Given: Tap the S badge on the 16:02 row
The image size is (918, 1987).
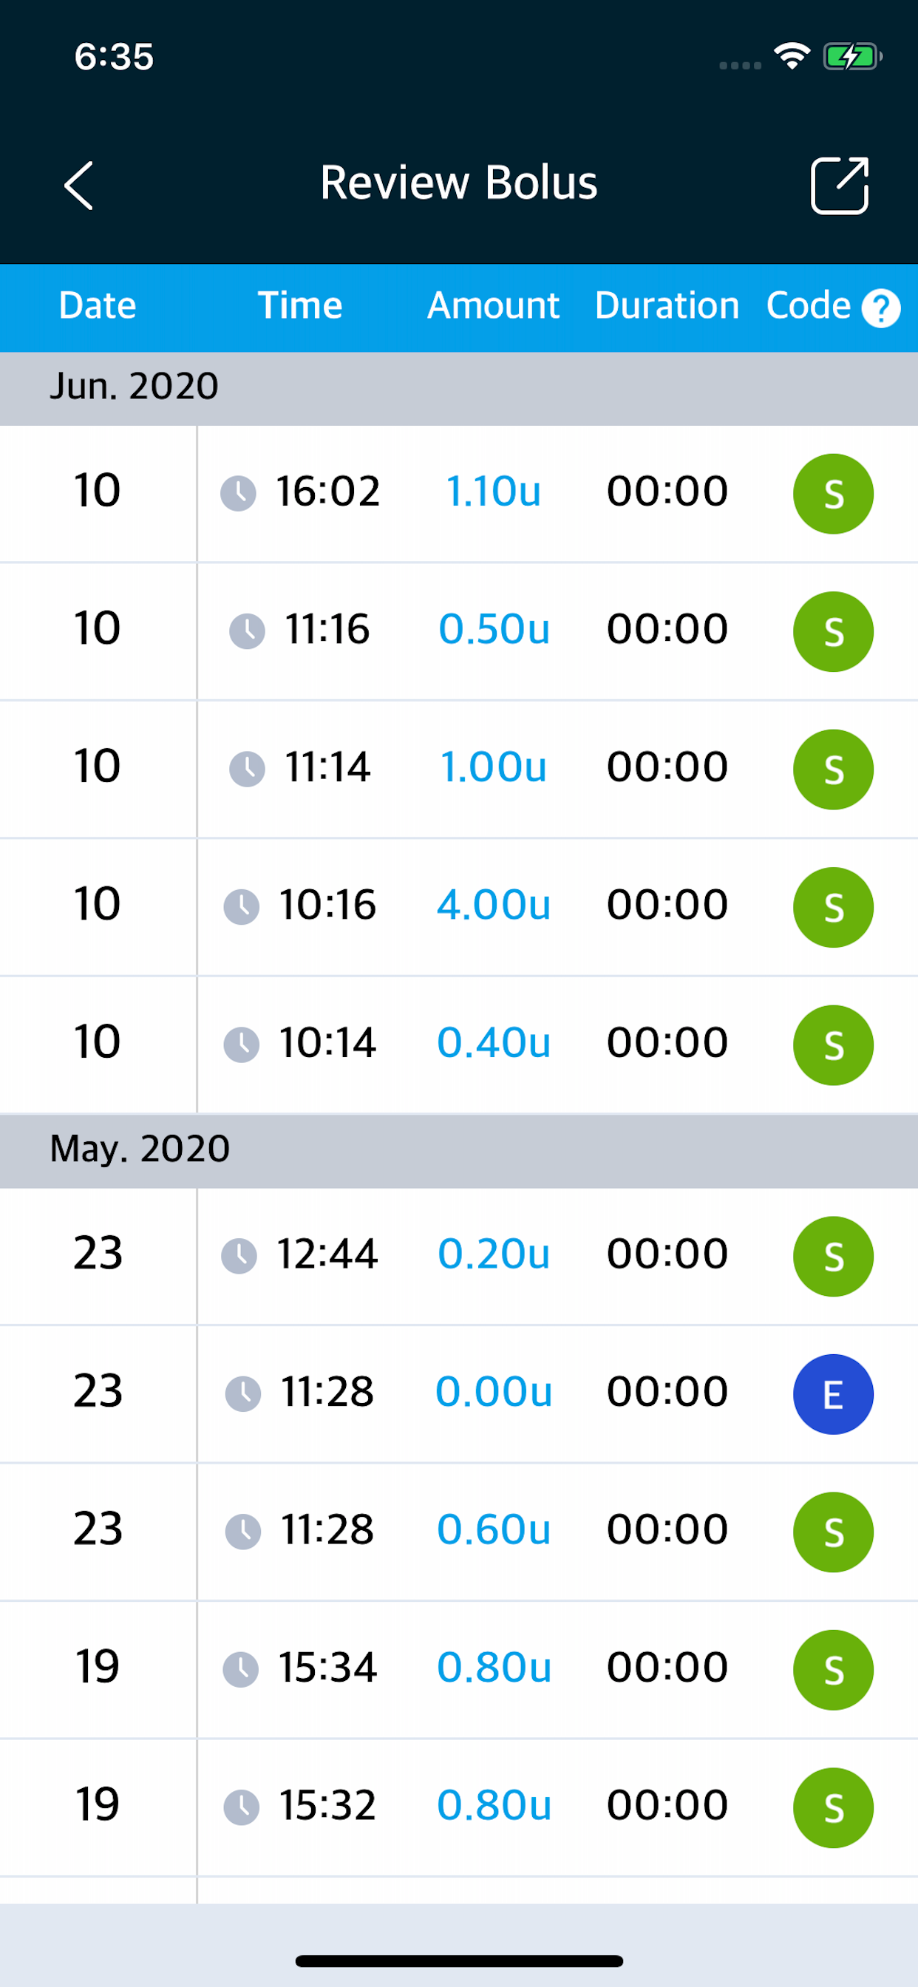Looking at the screenshot, I should pyautogui.click(x=833, y=494).
